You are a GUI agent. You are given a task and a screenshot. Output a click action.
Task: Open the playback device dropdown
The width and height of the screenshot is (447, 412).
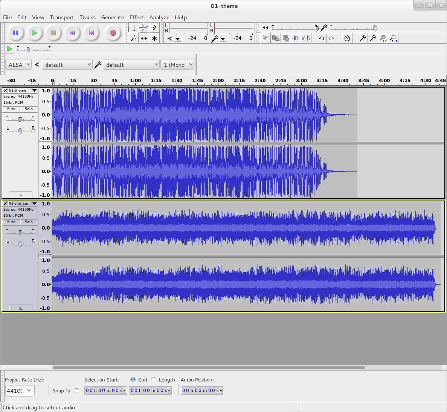click(67, 65)
